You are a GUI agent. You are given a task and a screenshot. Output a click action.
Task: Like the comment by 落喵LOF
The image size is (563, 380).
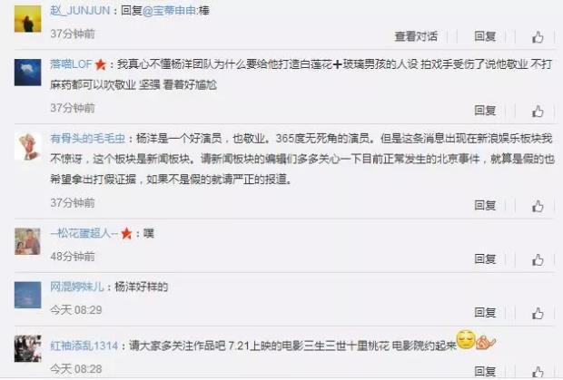(x=538, y=112)
